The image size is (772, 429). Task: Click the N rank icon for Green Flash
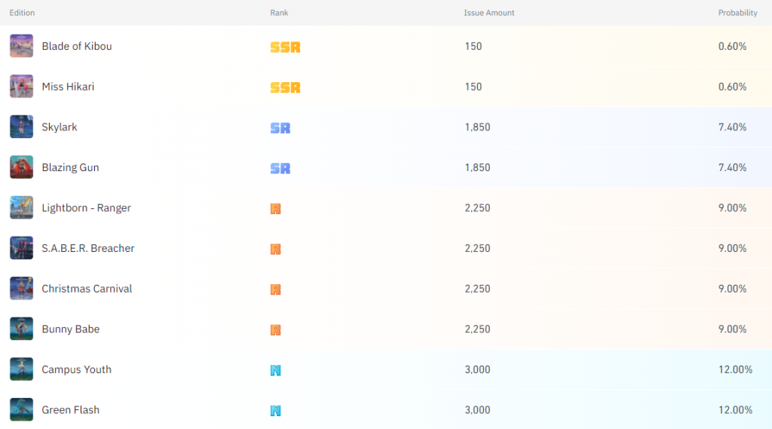click(x=276, y=411)
